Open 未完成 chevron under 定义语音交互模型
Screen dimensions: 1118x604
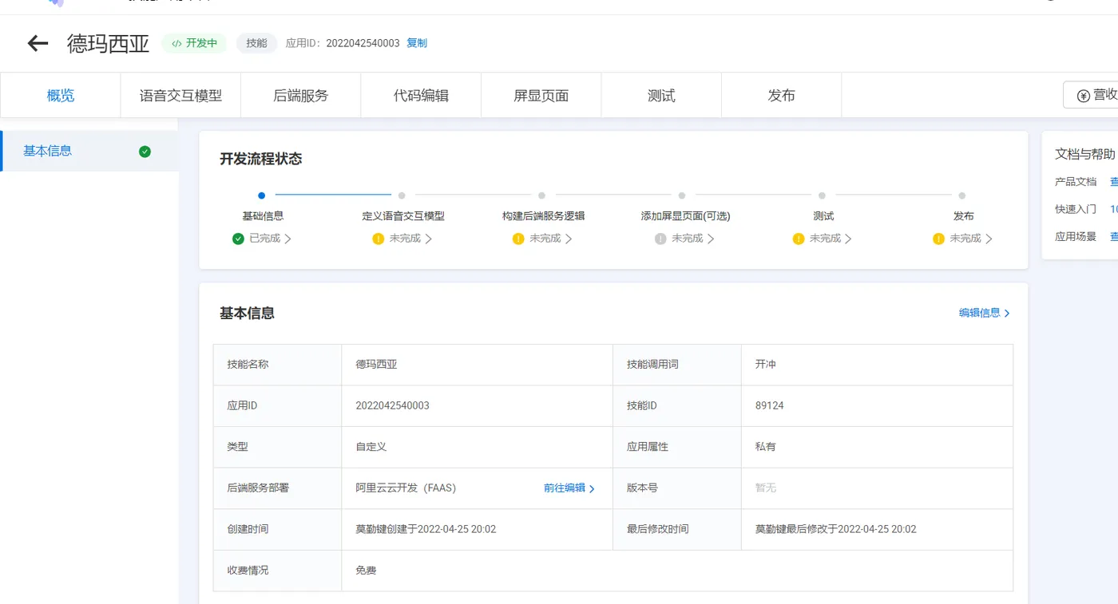coord(429,239)
